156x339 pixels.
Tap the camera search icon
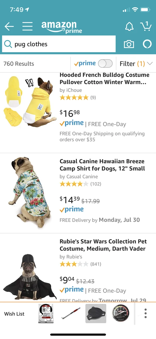(129, 44)
